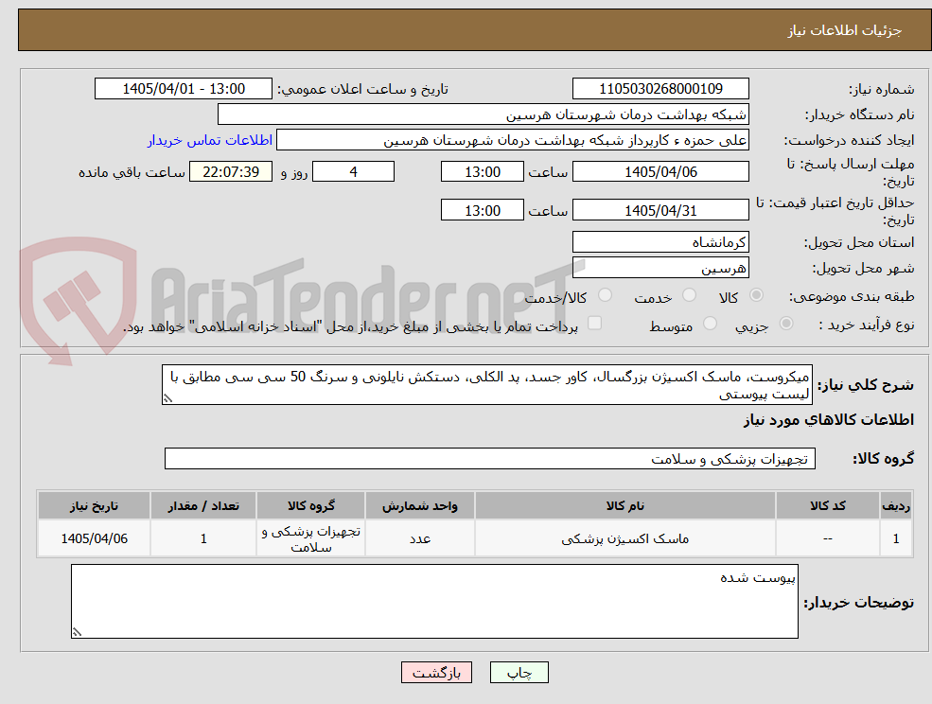Viewport: 932px width, 704px height.
Task: Select the خدمت radio button
Action: pos(689,295)
